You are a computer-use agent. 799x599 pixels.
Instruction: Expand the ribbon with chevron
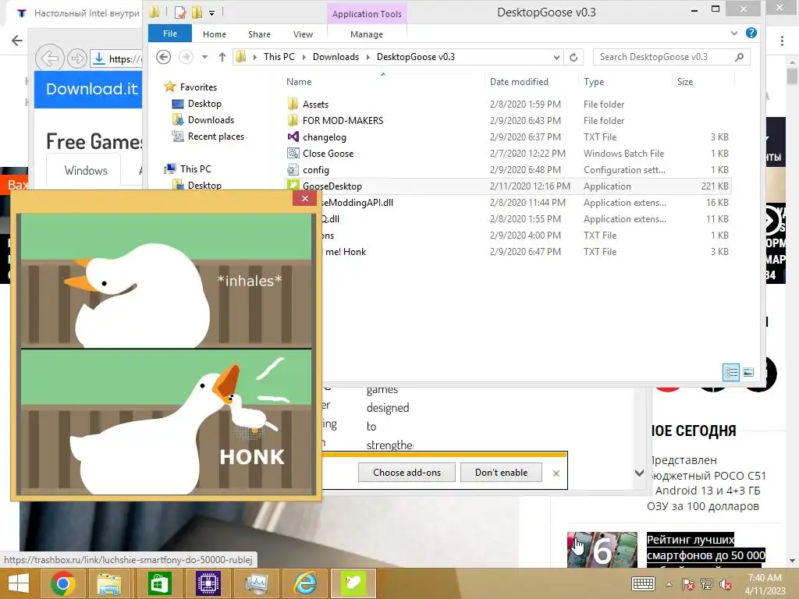(x=733, y=33)
